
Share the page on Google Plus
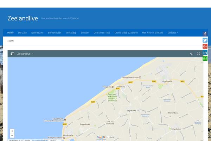(205, 46)
